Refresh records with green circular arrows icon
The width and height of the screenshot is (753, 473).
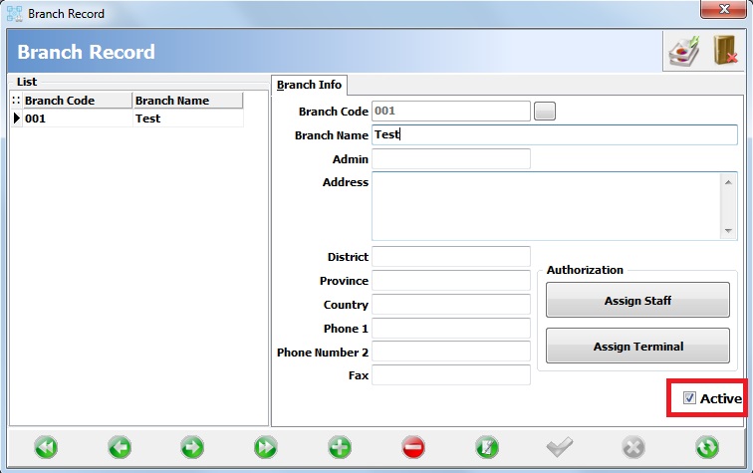point(707,447)
